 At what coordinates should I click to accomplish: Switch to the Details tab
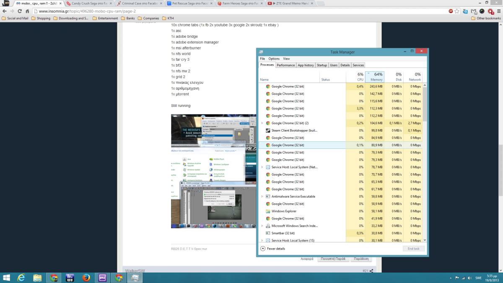(345, 65)
